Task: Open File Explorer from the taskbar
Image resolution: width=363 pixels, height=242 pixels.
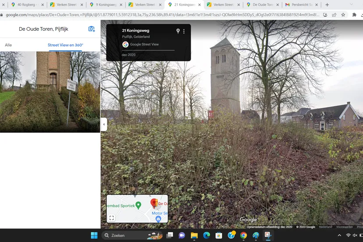Action: click(194, 235)
